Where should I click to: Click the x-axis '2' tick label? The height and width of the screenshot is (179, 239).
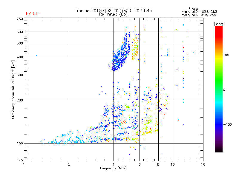pos(69,164)
